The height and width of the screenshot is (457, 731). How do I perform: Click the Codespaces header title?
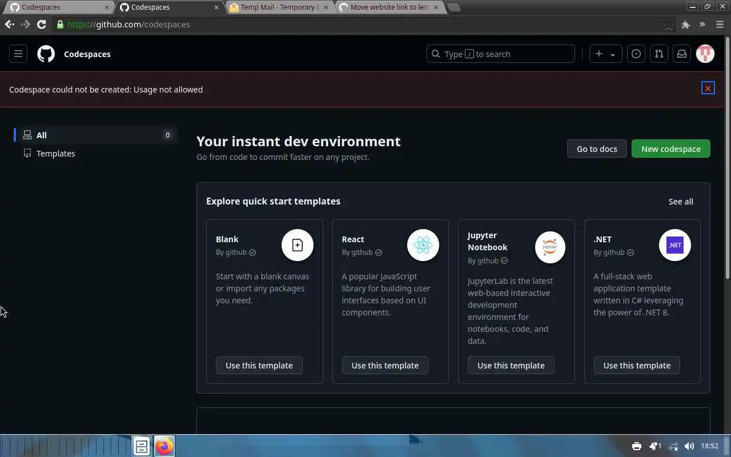[87, 54]
